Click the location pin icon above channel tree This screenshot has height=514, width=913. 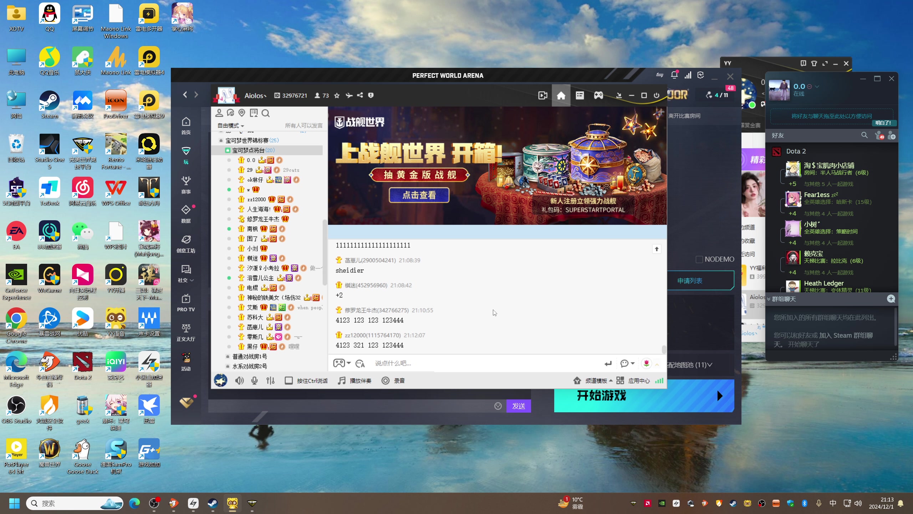pos(242,113)
